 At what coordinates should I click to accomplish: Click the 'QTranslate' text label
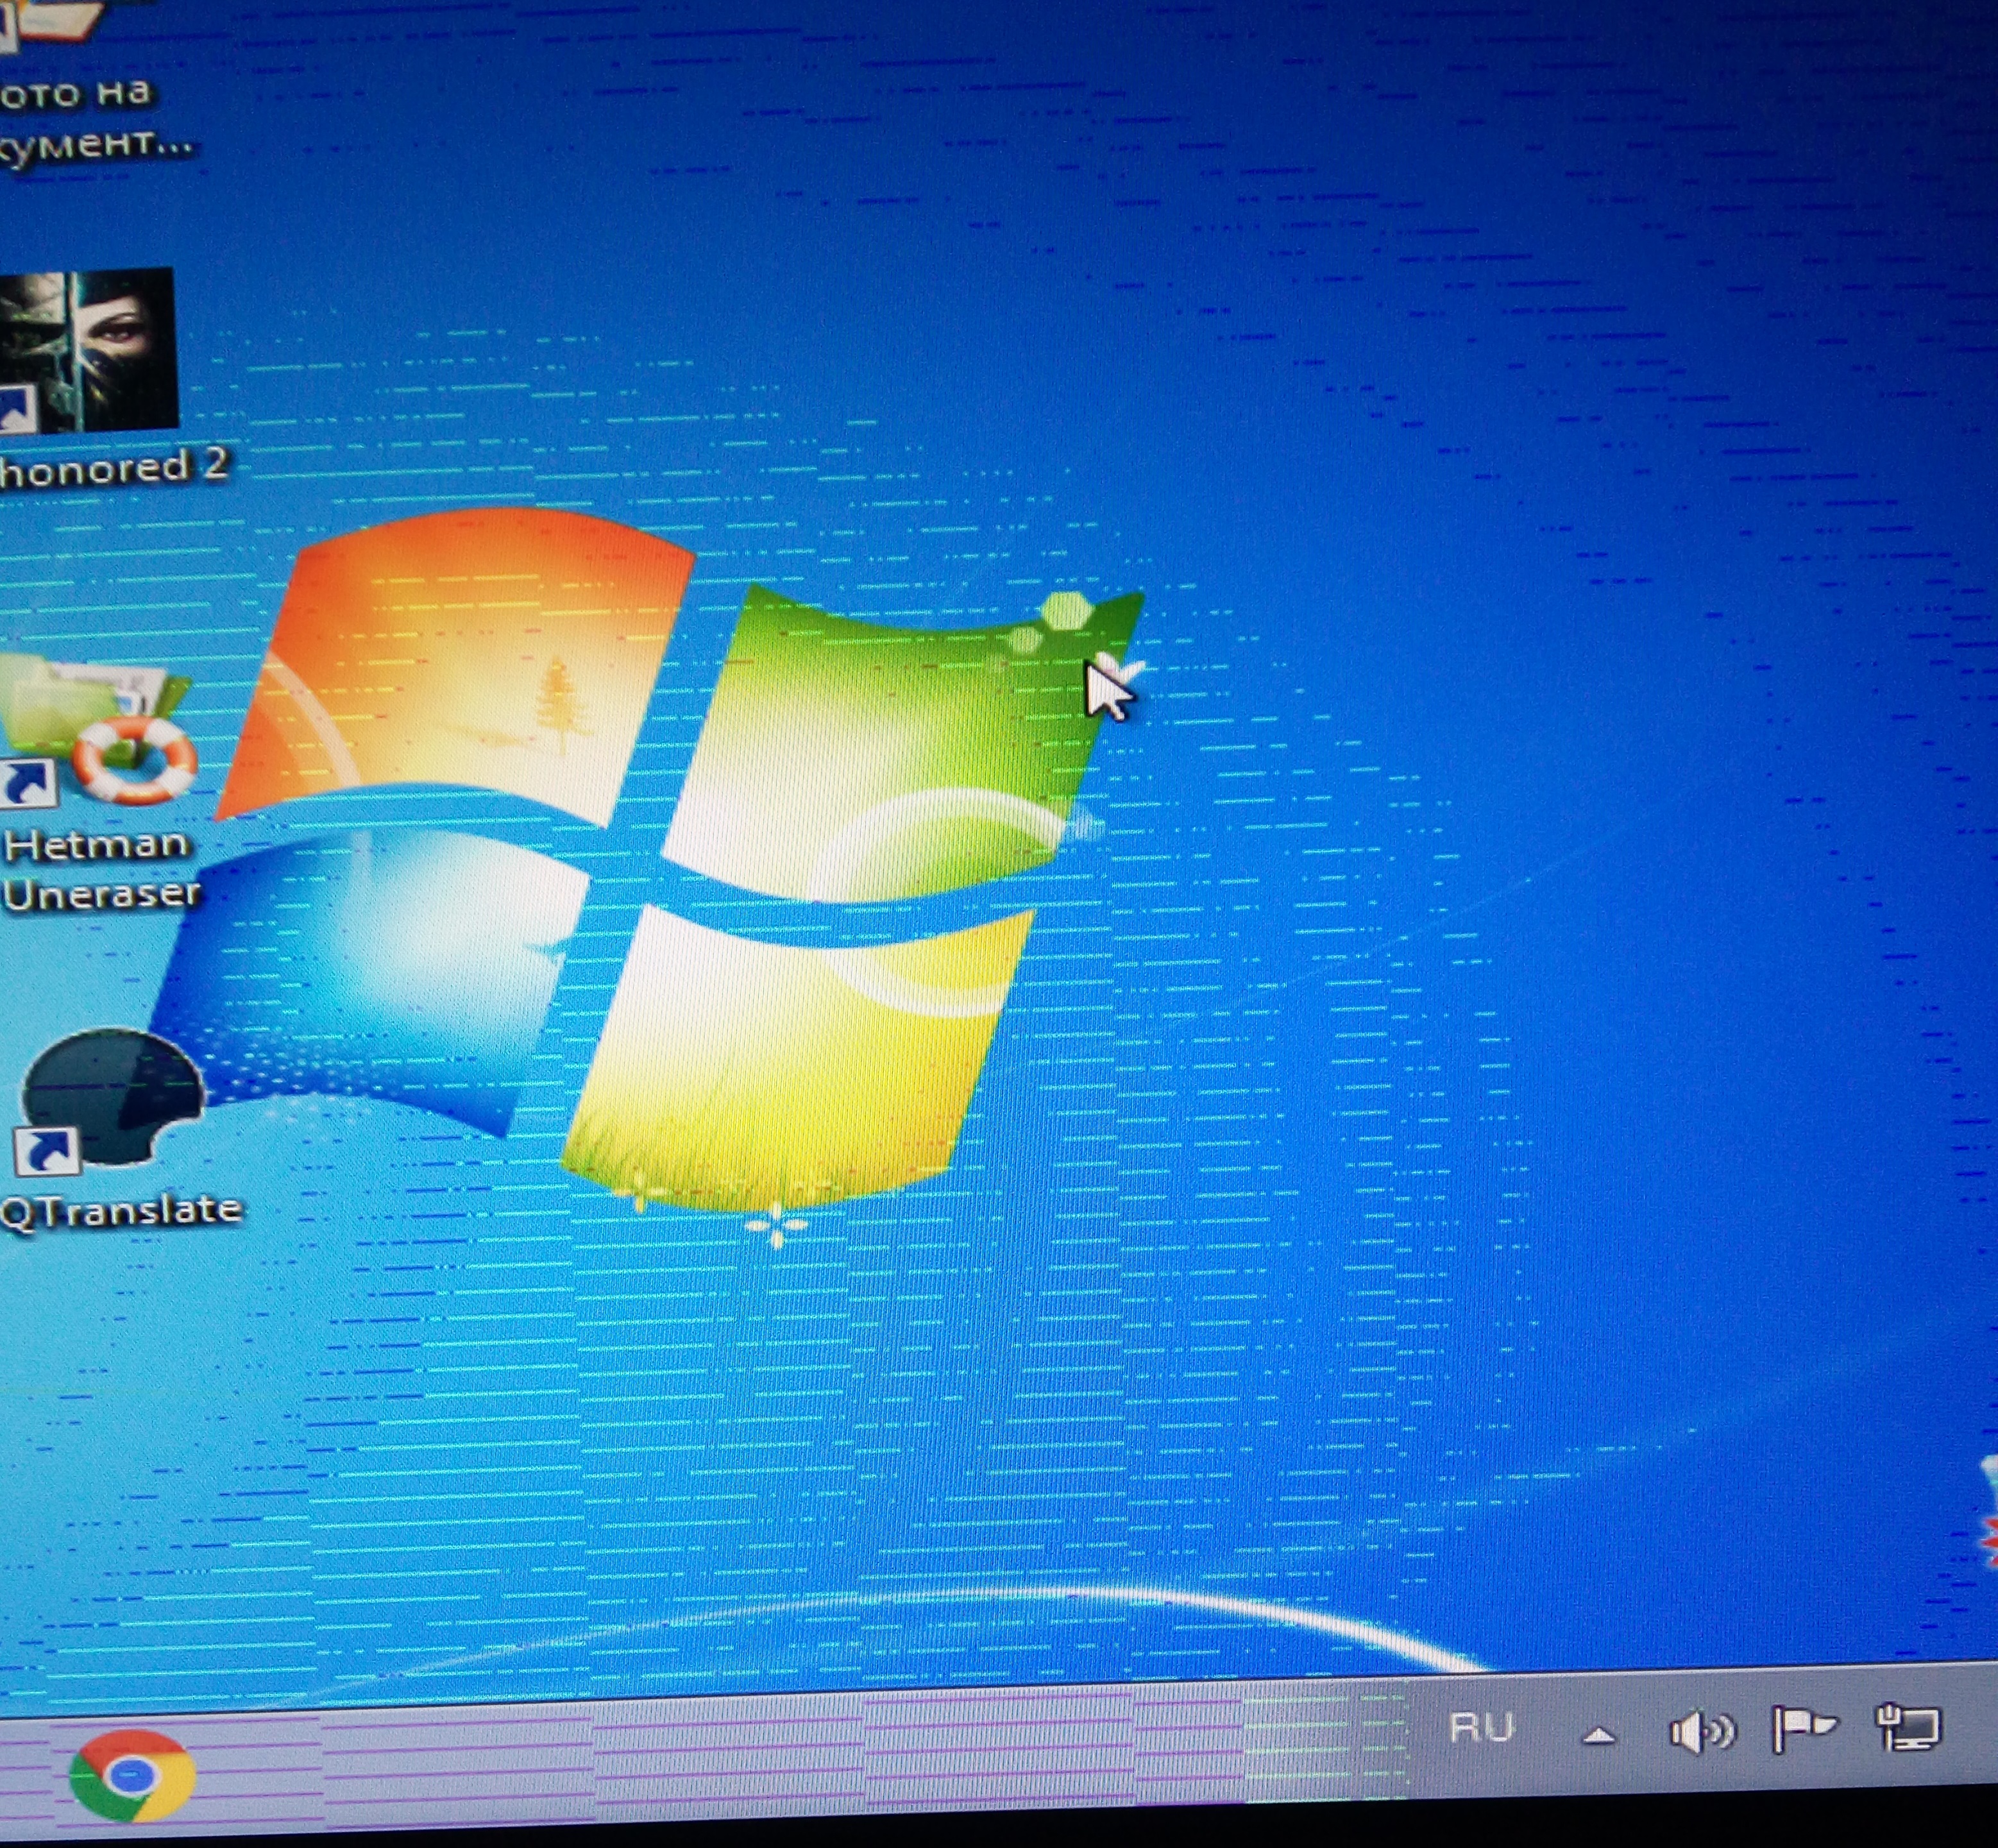point(120,1210)
